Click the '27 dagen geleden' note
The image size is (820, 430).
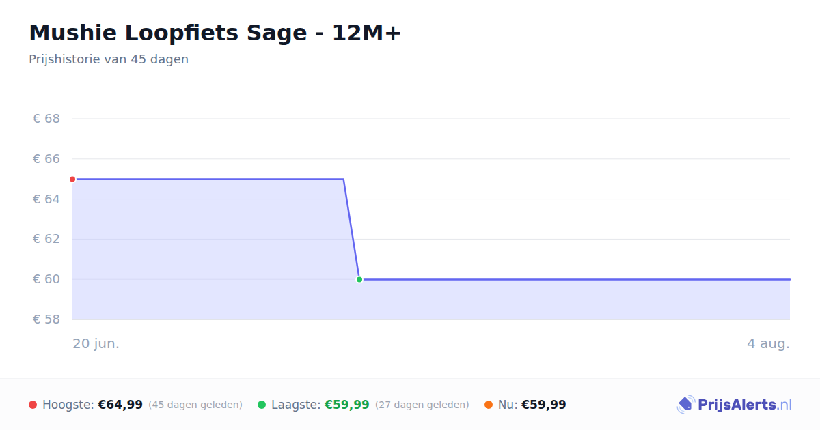(422, 405)
